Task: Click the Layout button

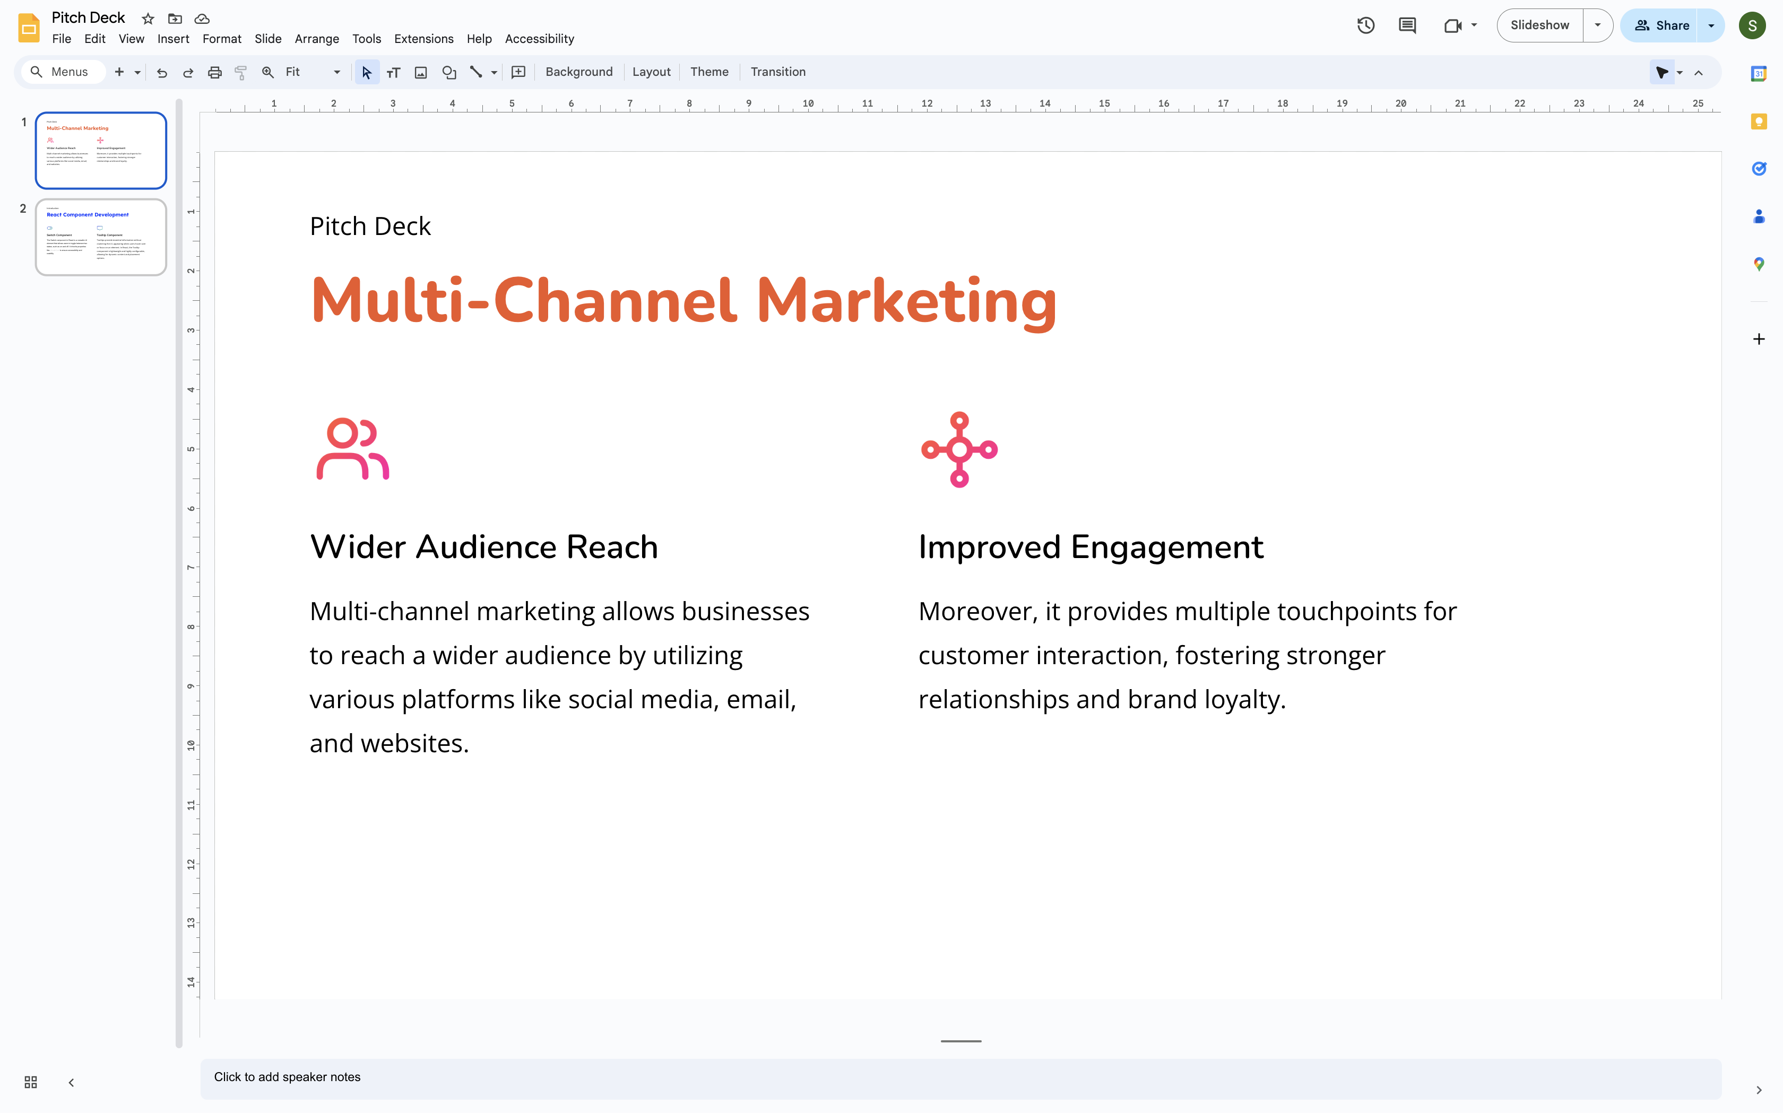Action: 651,72
